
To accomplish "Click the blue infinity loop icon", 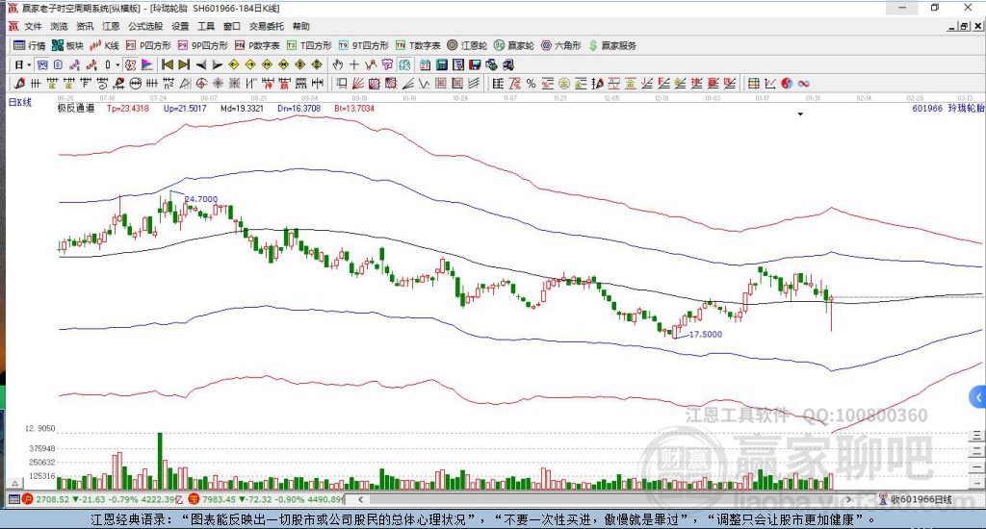I will 803,84.
